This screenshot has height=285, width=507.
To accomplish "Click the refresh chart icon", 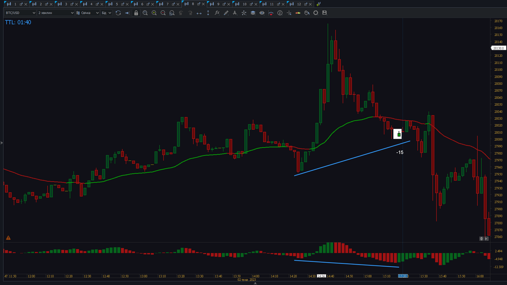I will 118,13.
